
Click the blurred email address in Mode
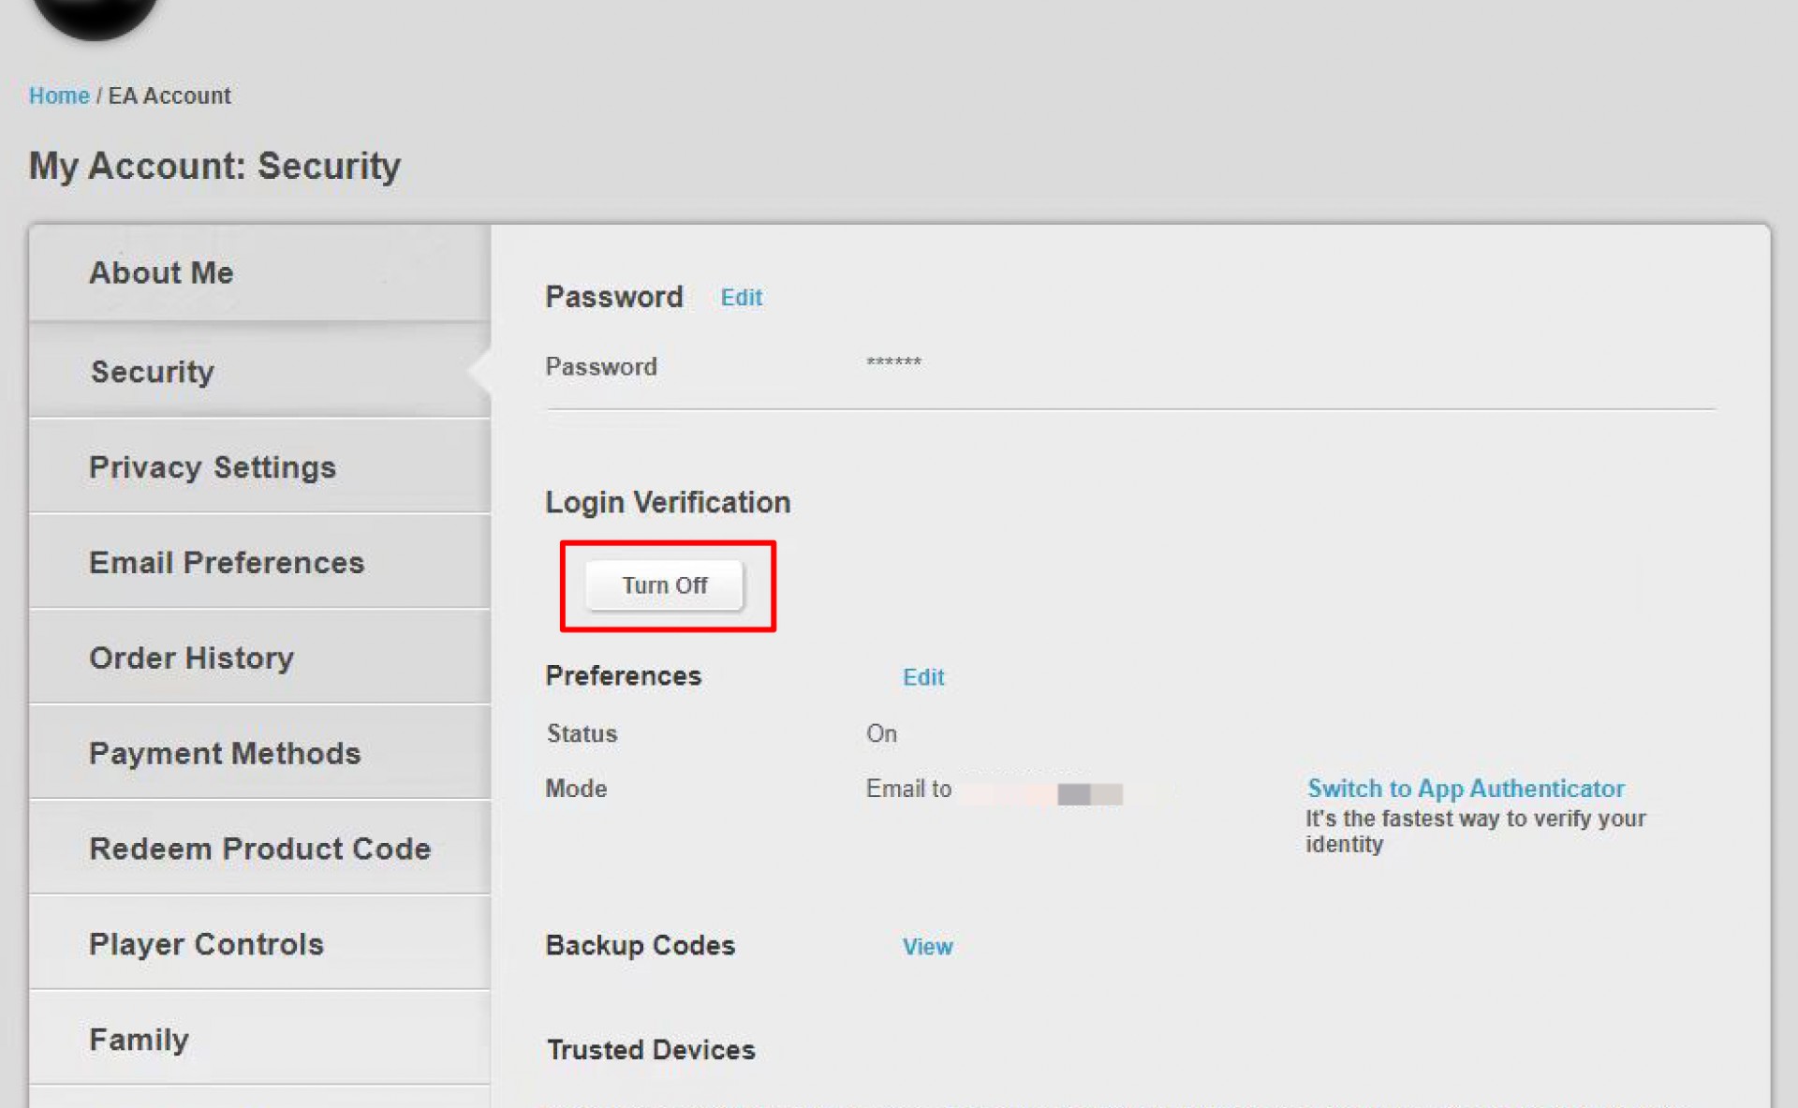[1042, 793]
